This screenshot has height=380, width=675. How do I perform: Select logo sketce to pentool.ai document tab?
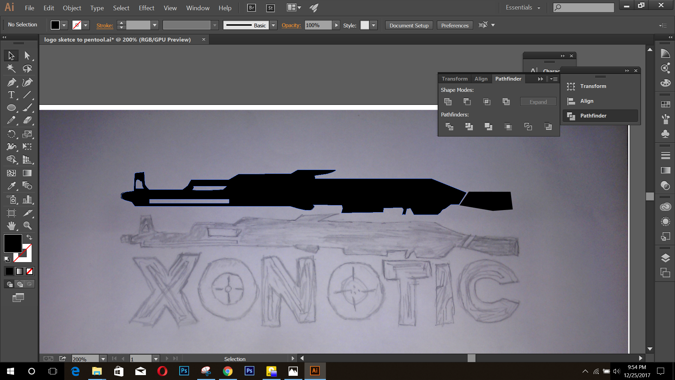coord(117,40)
